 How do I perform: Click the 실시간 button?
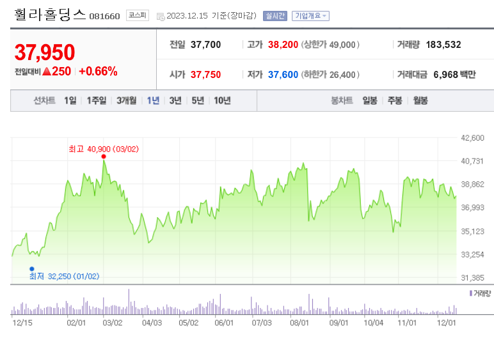click(275, 16)
